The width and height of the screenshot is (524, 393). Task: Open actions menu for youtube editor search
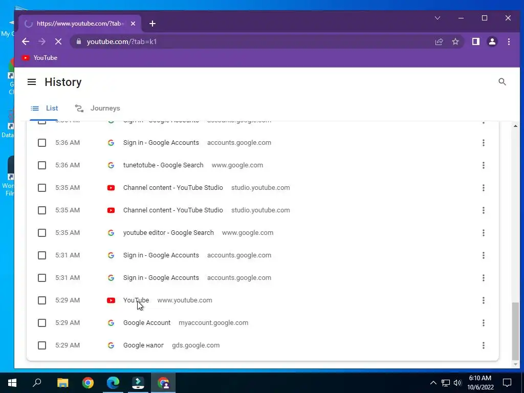click(x=483, y=233)
